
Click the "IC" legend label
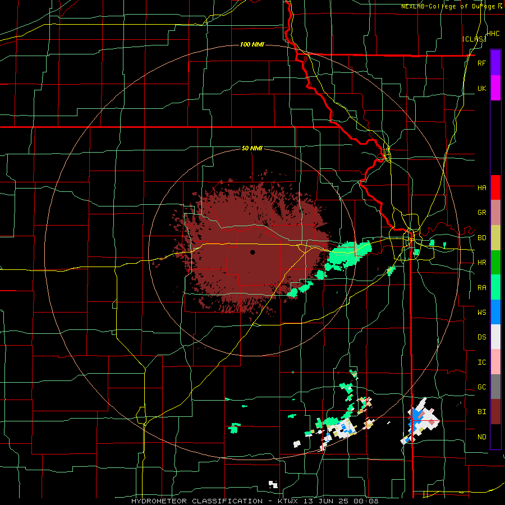481,362
